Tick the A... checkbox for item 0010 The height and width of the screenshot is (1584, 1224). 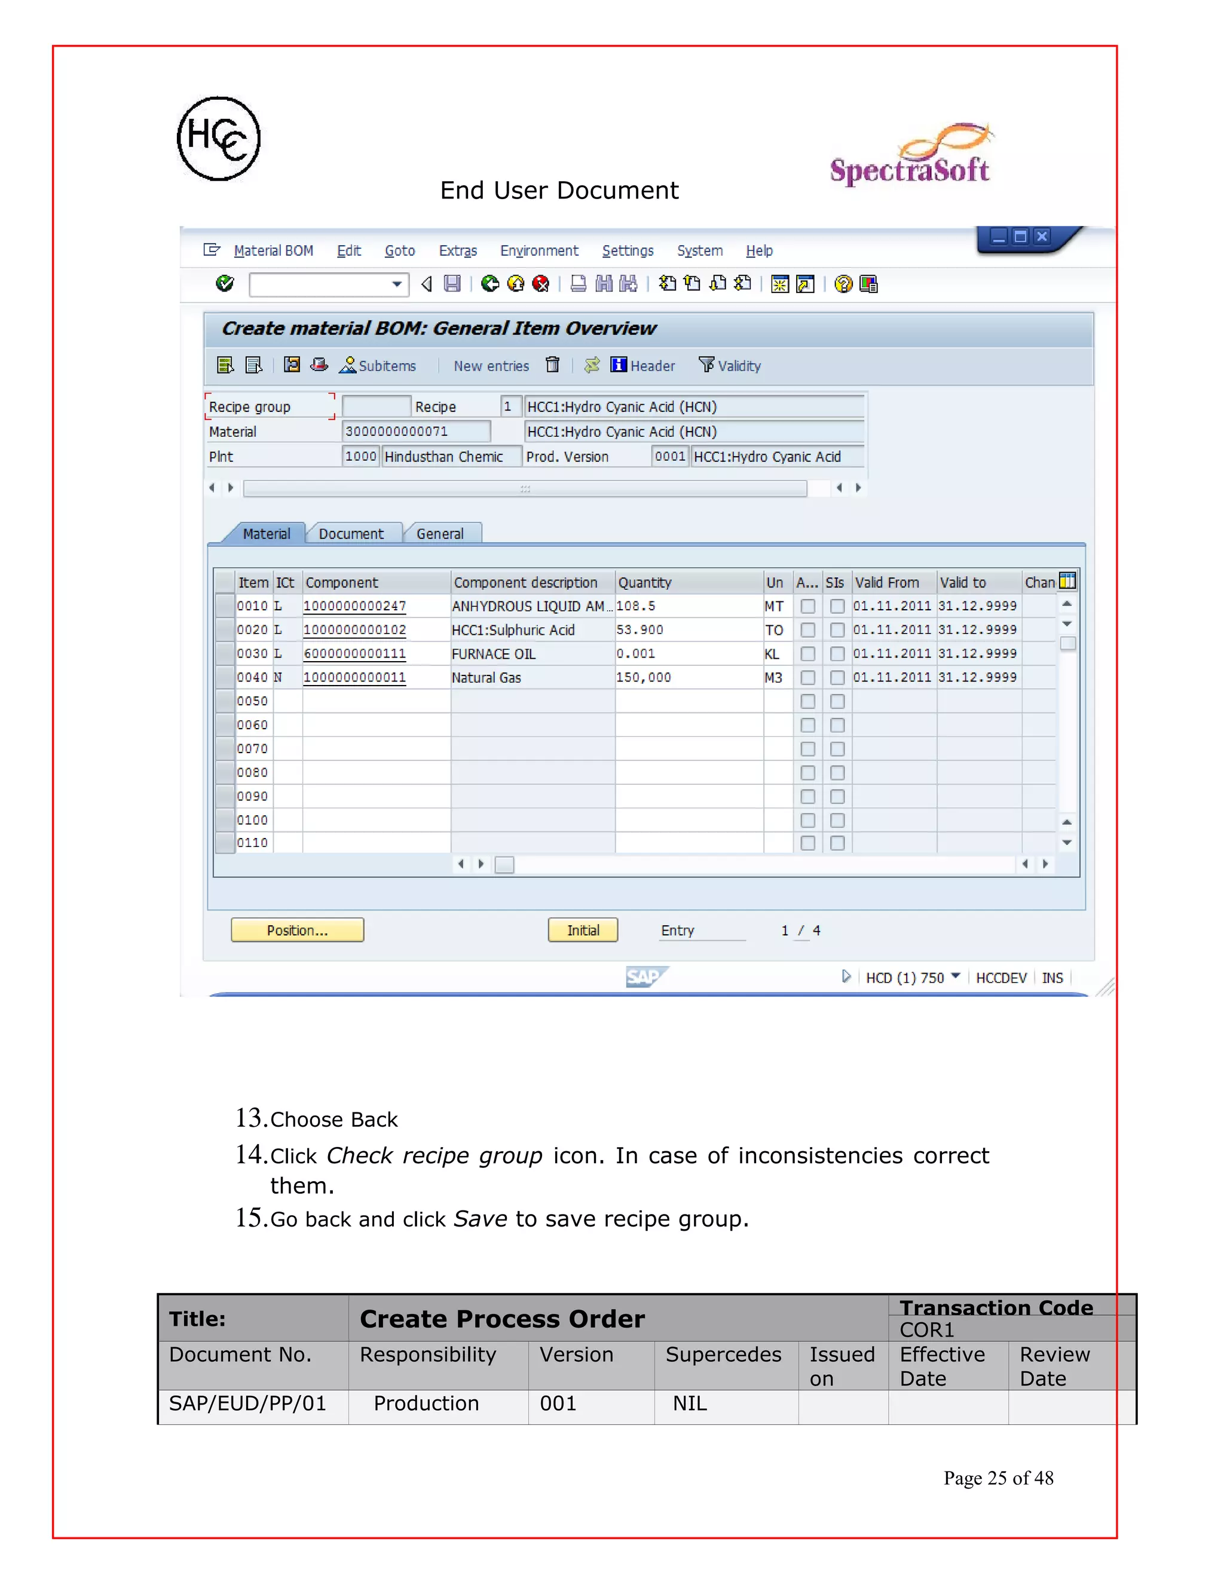click(808, 606)
